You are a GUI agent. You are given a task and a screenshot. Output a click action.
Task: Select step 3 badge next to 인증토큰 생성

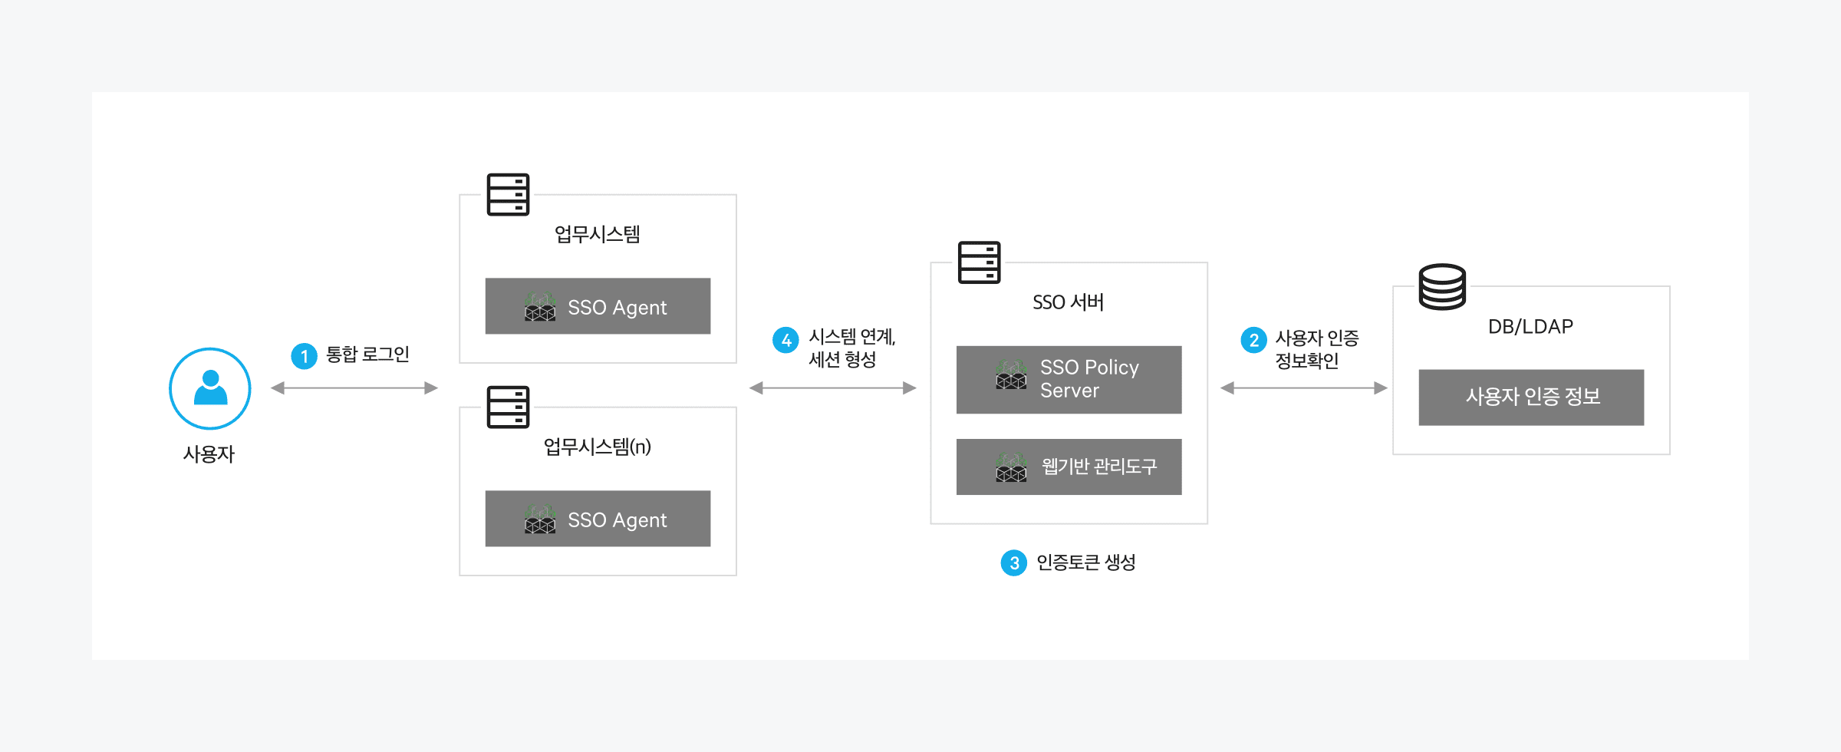coord(1014,563)
